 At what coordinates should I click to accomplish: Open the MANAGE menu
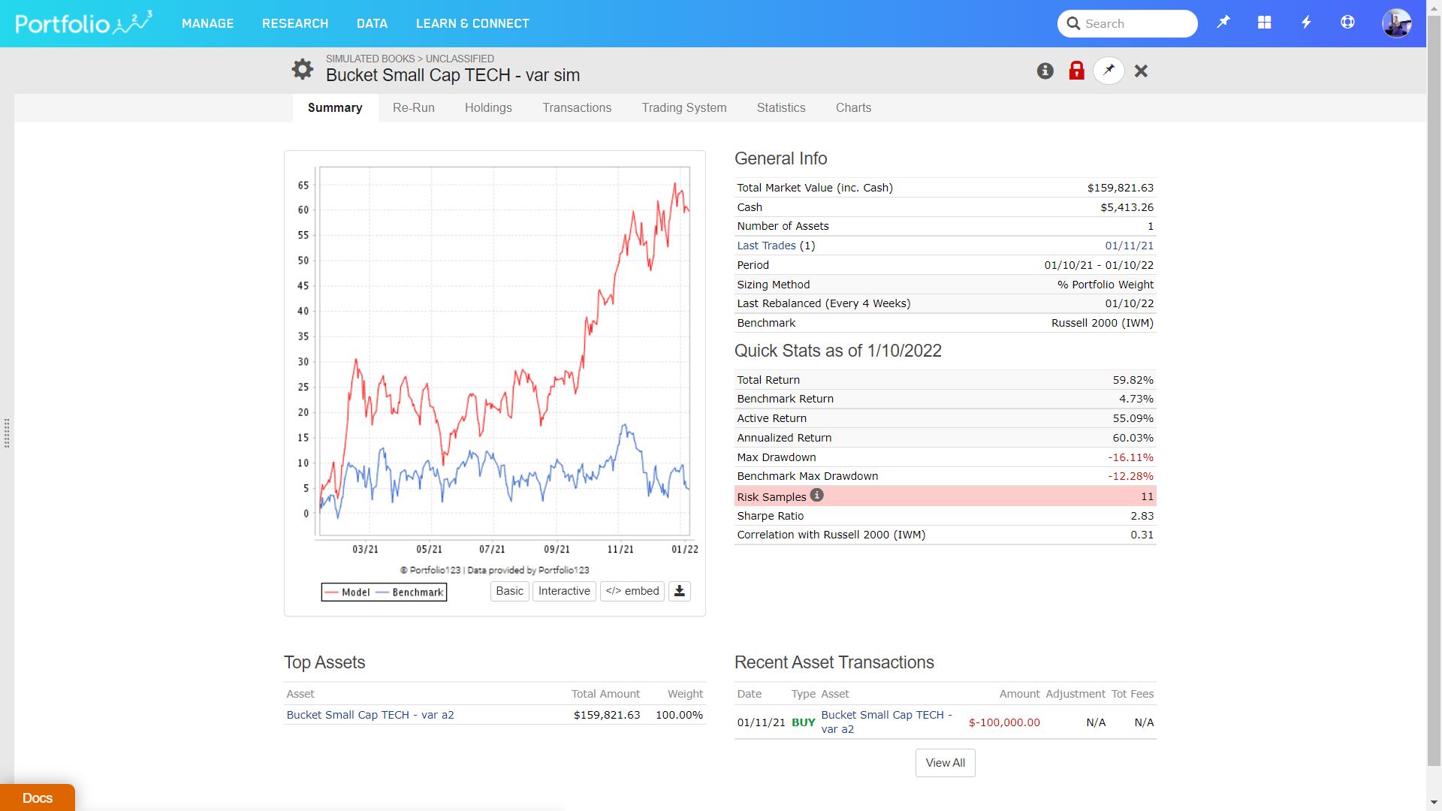click(x=207, y=23)
